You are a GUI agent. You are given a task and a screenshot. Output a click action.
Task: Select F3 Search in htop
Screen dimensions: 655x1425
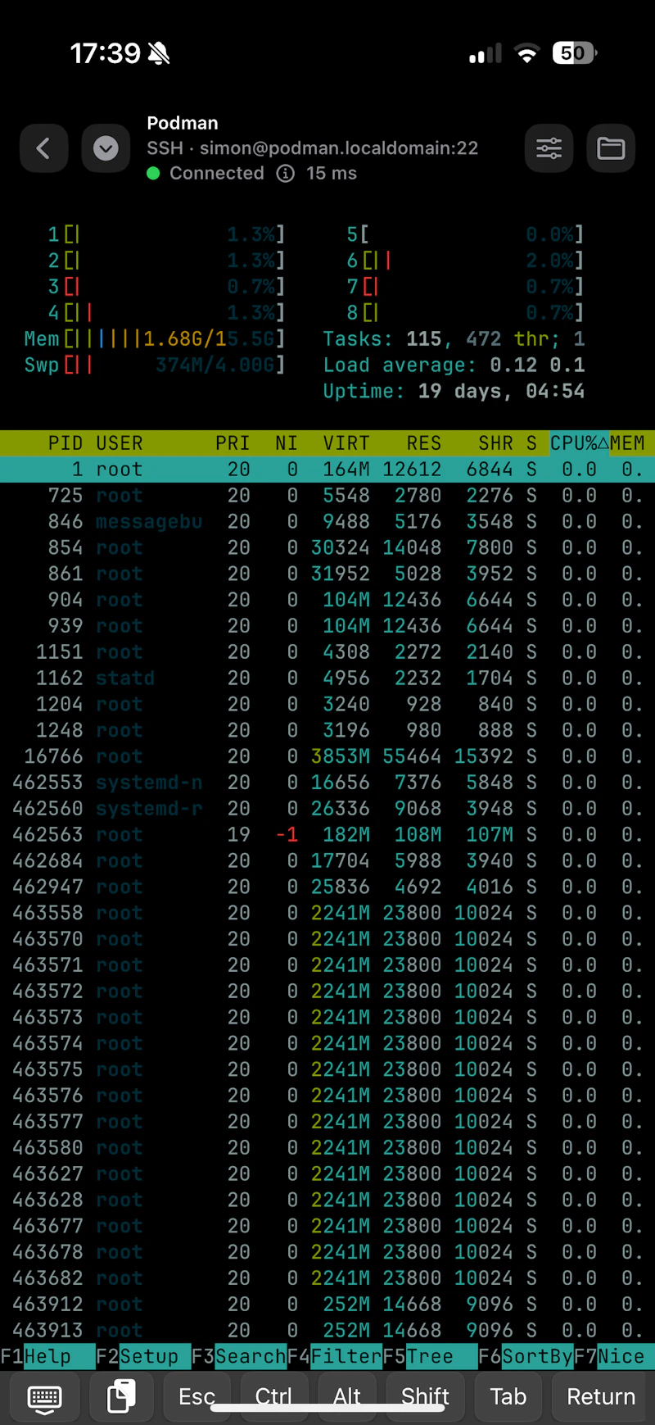coord(239,1356)
